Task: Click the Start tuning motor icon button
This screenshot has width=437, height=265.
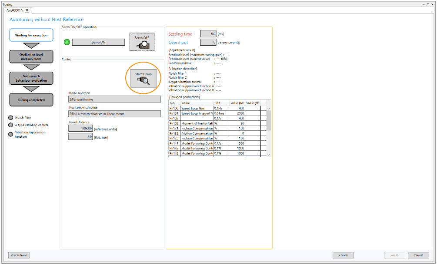Action: (x=143, y=78)
